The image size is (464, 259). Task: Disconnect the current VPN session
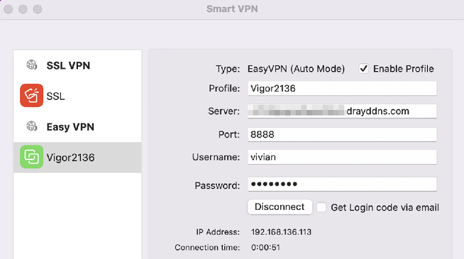point(279,207)
